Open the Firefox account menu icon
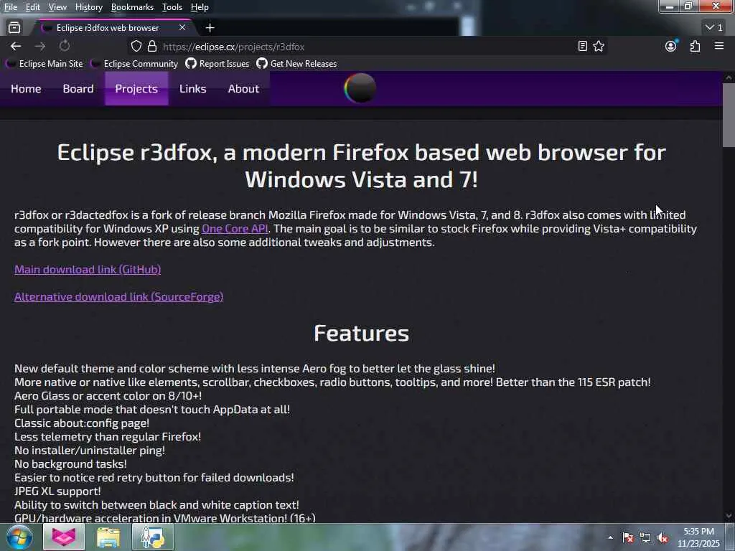 (x=671, y=46)
